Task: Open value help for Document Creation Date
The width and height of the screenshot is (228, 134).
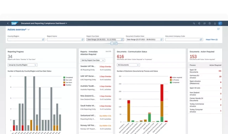Action: [x=161, y=40]
